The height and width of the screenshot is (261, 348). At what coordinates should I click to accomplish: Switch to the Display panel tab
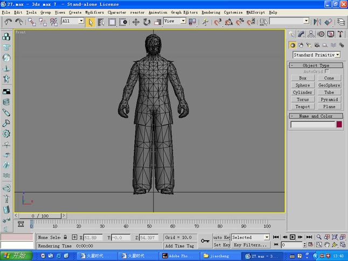[x=331, y=34]
